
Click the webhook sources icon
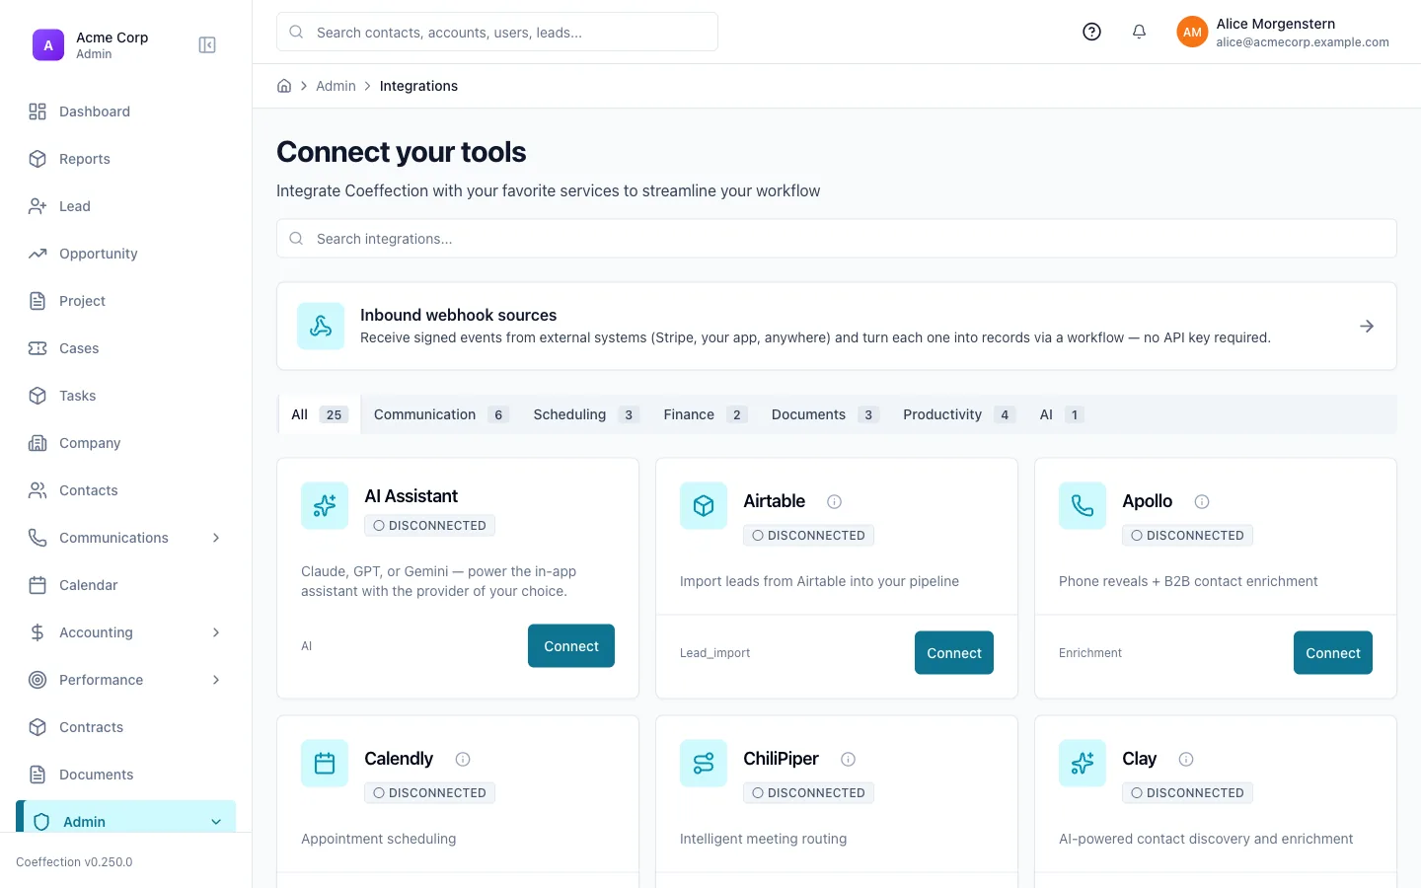[321, 327]
